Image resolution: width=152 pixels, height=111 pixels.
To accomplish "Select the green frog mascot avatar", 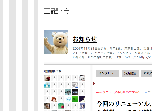I will tap(61, 106).
